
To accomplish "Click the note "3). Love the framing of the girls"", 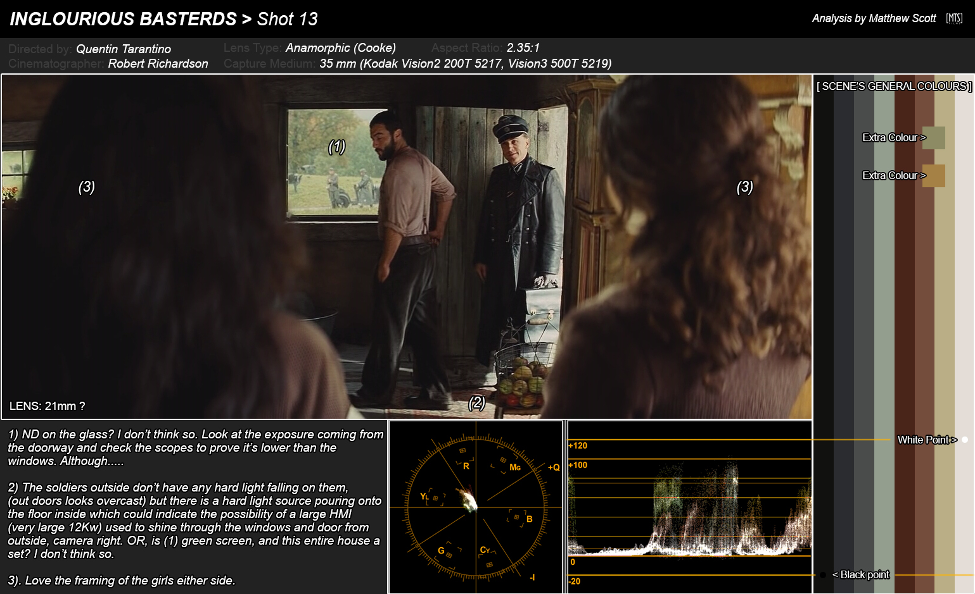I will (122, 580).
